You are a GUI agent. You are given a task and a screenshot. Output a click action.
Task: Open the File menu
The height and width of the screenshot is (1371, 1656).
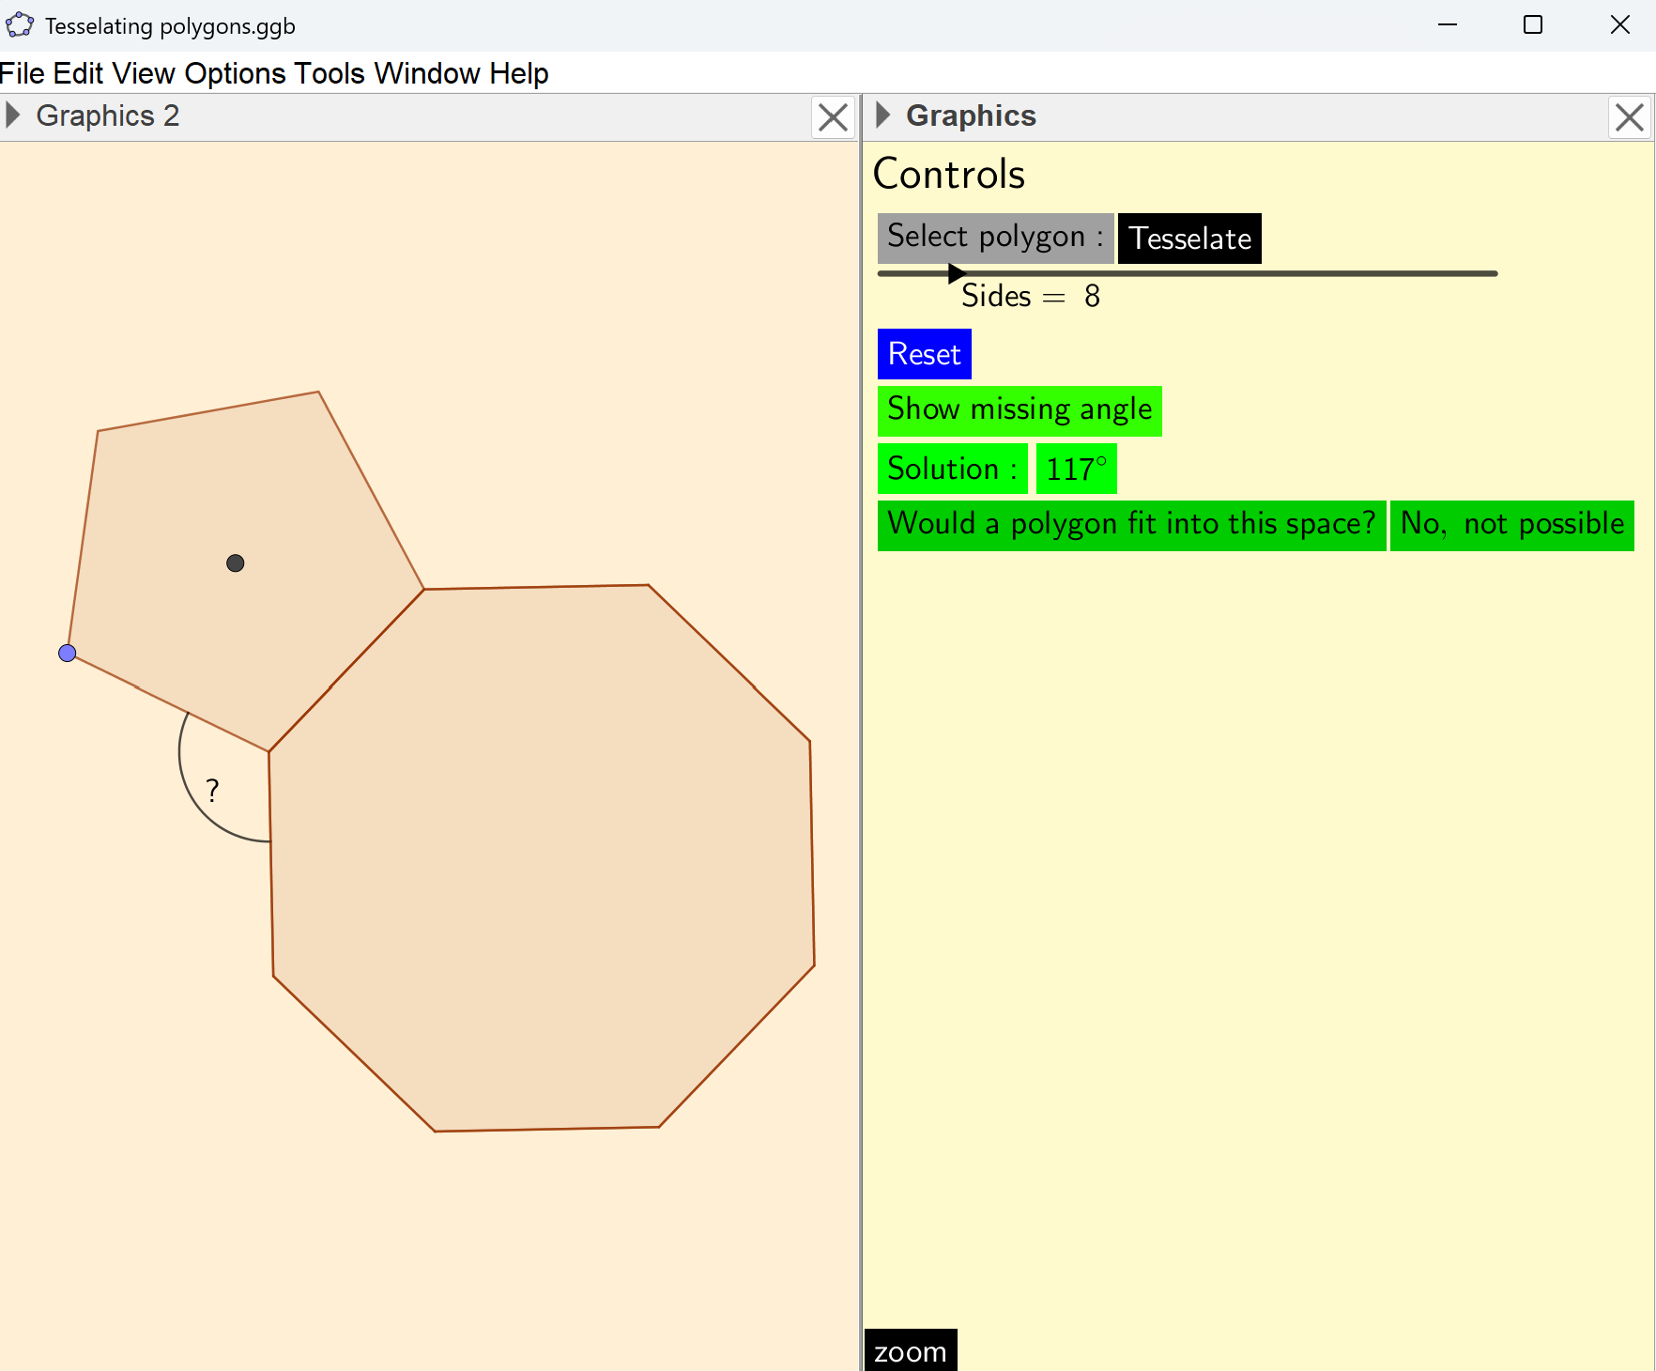point(23,73)
